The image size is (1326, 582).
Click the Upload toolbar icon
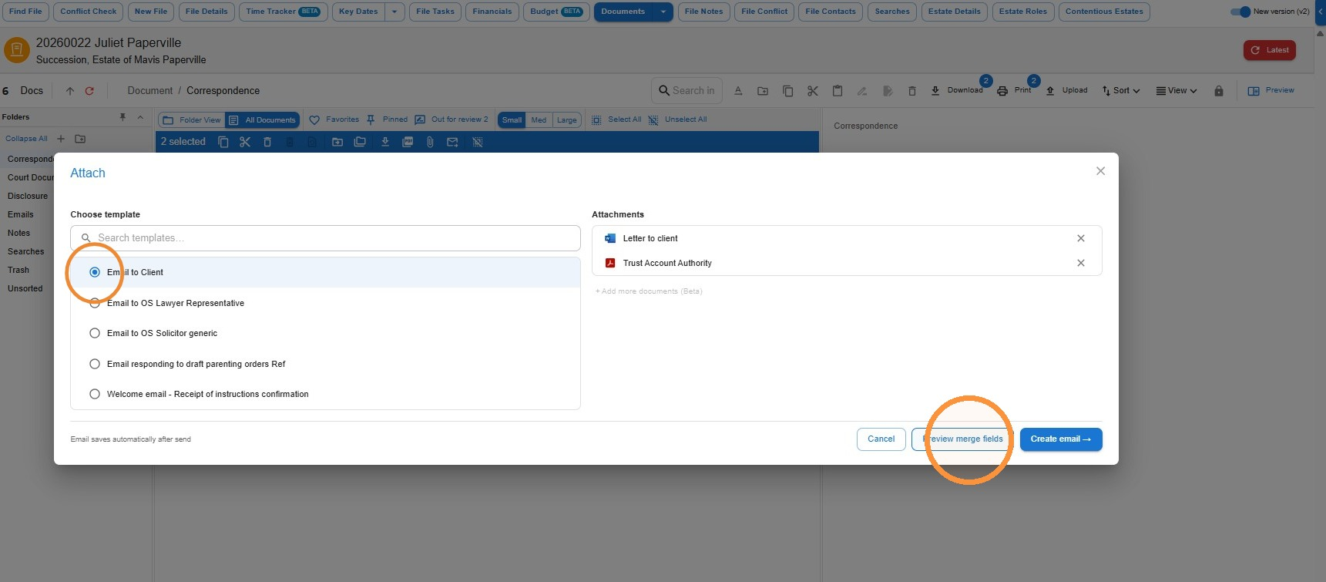coord(1050,91)
